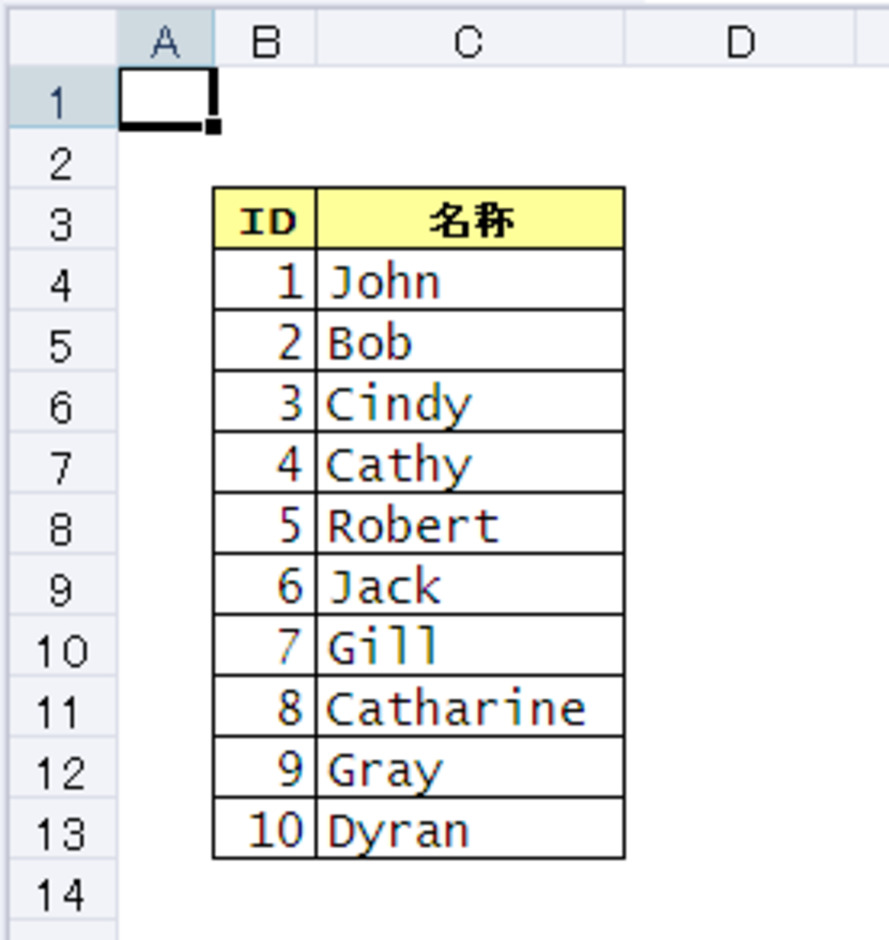Select column A header
Viewport: 889px width, 940px height.
165,41
